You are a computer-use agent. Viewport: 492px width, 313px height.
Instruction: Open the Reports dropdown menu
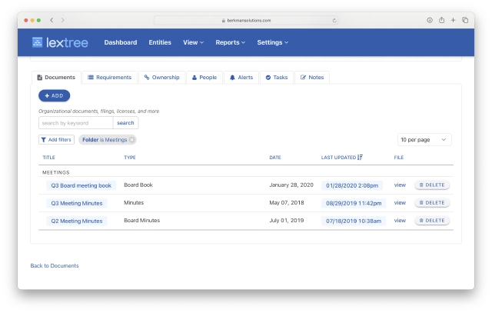[231, 42]
